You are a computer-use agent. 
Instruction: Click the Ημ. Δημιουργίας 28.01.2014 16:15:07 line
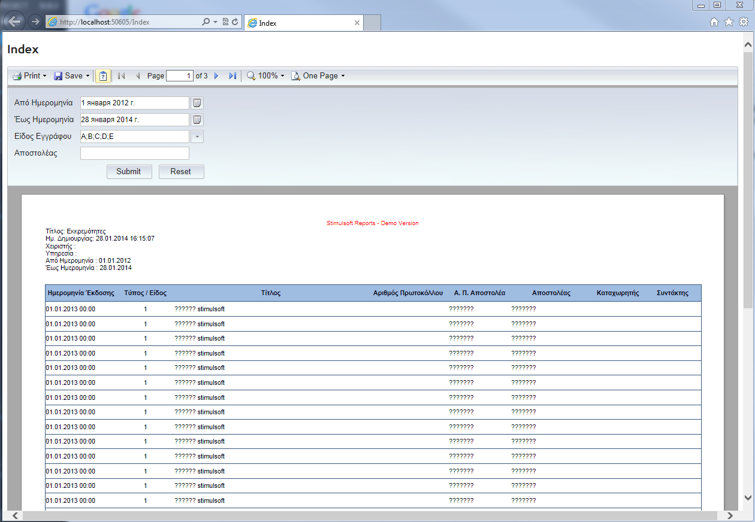(x=100, y=238)
